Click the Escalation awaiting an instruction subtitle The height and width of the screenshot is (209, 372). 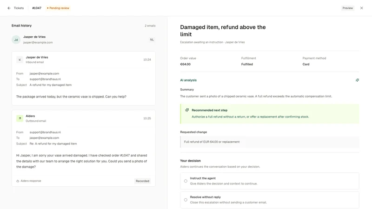pyautogui.click(x=213, y=42)
